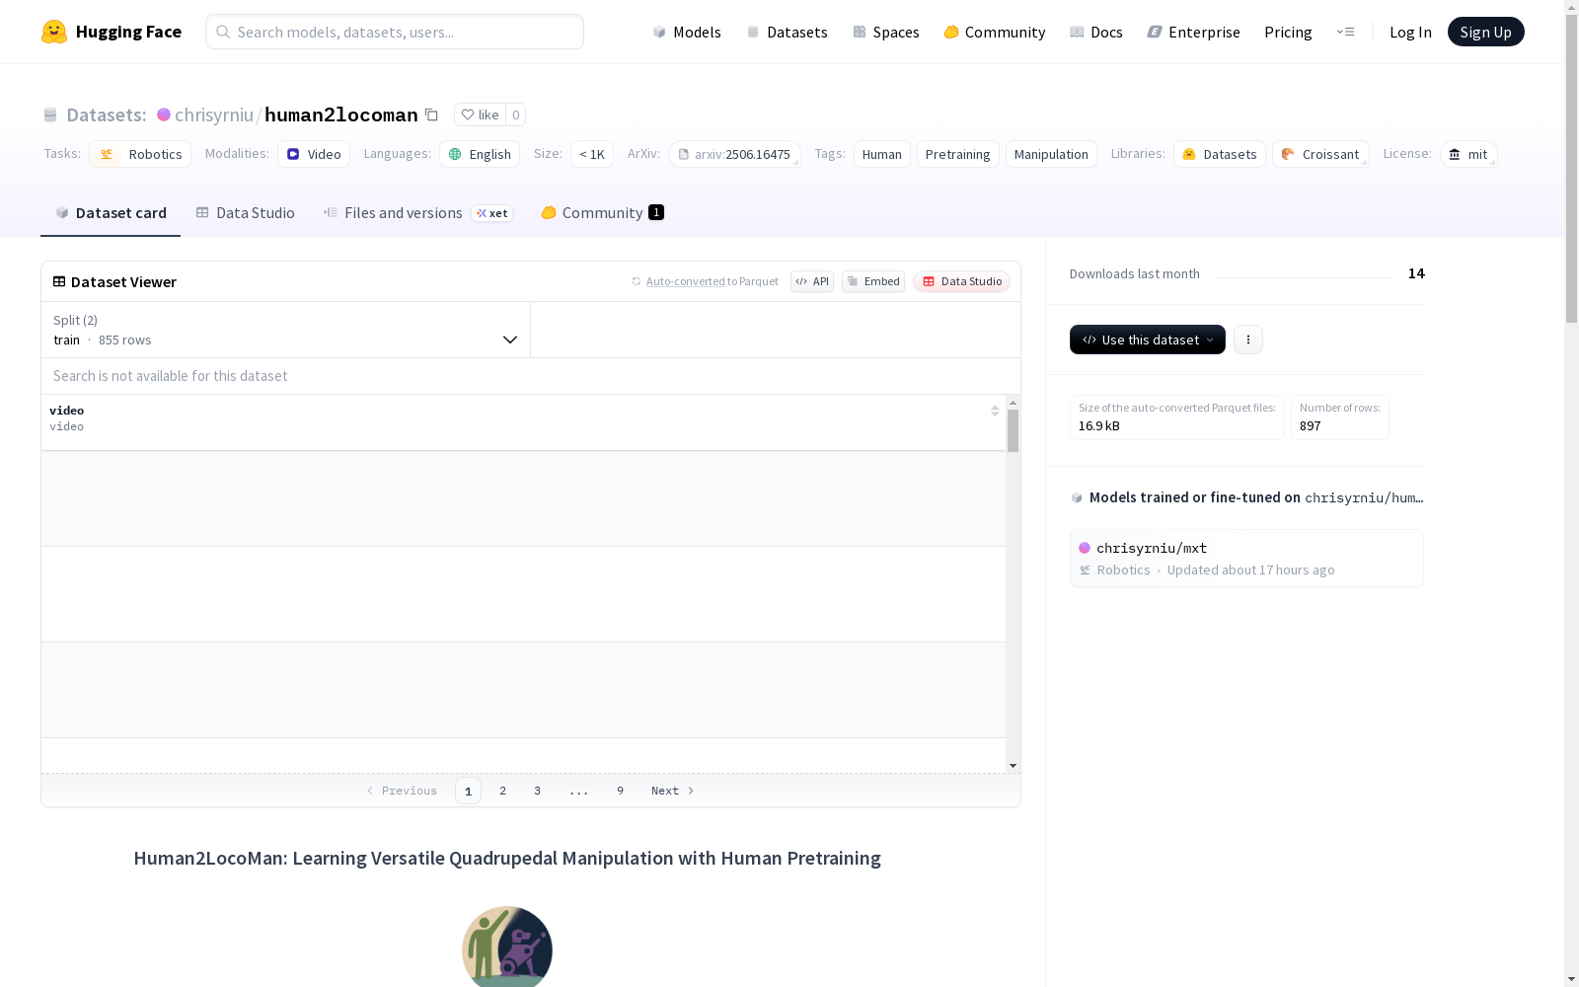Open the chrisyrniu user profile link
The height and width of the screenshot is (987, 1579).
[x=214, y=114]
